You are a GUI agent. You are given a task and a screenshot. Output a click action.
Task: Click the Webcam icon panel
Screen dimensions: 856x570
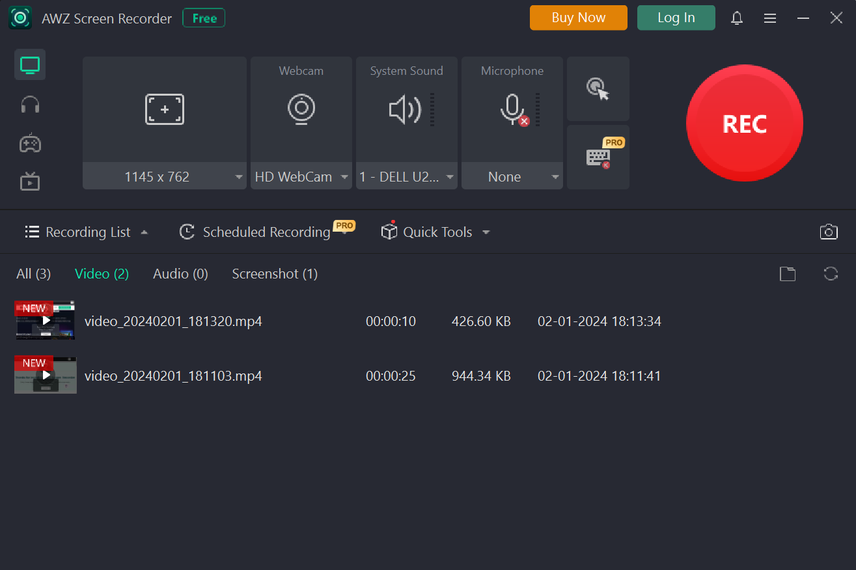point(301,109)
